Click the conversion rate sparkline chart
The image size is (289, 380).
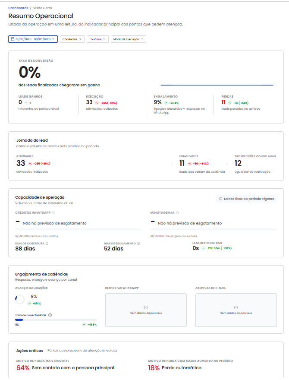(x=217, y=85)
